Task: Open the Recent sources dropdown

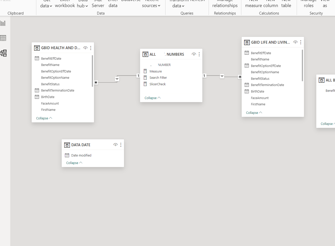Action: pyautogui.click(x=151, y=4)
